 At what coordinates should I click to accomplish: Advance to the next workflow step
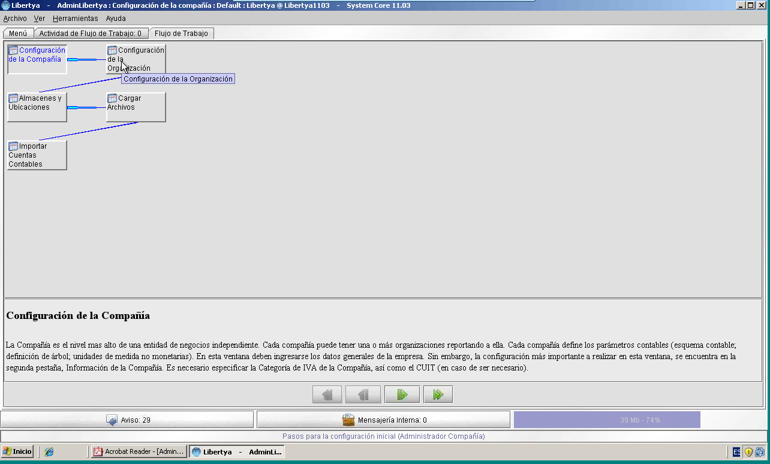coord(402,394)
